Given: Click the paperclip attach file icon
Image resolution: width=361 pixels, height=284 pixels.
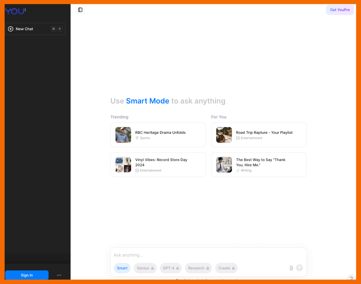Looking at the screenshot, I should click(291, 268).
